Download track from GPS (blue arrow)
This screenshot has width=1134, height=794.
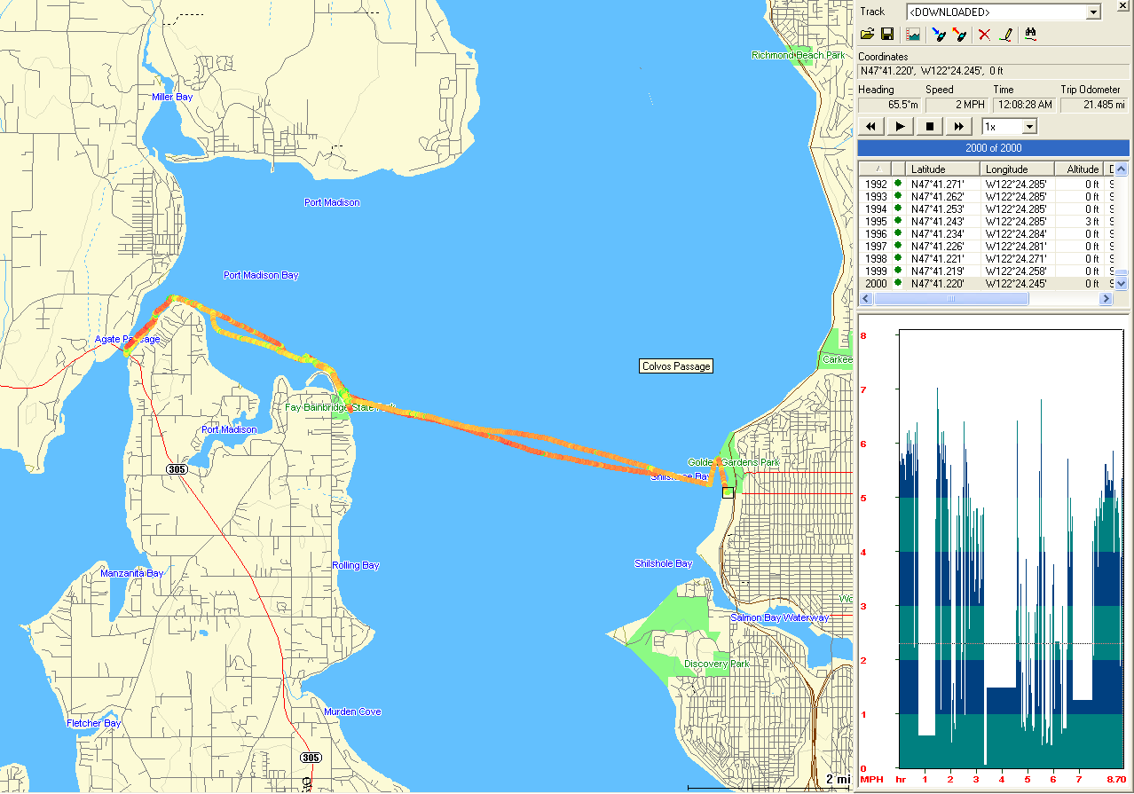point(939,35)
